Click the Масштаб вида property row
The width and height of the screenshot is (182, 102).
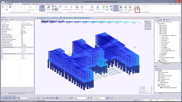[17, 28]
